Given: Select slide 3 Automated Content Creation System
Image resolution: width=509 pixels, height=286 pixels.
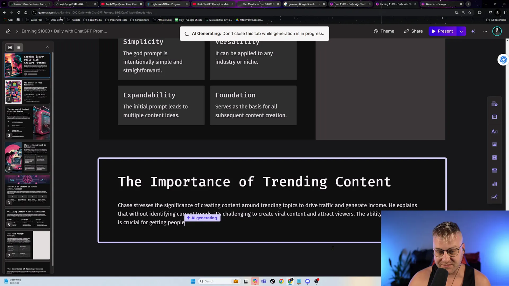Looking at the screenshot, I should 27,123.
